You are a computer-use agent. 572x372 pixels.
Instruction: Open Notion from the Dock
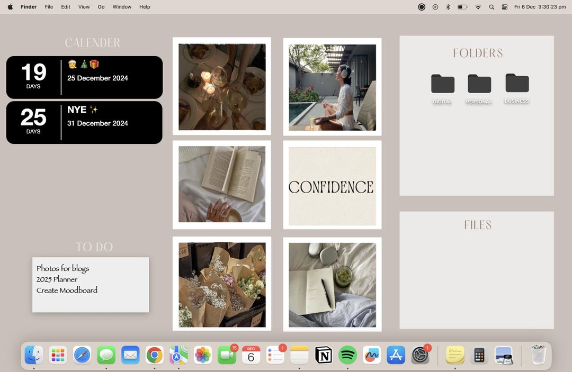tap(324, 356)
